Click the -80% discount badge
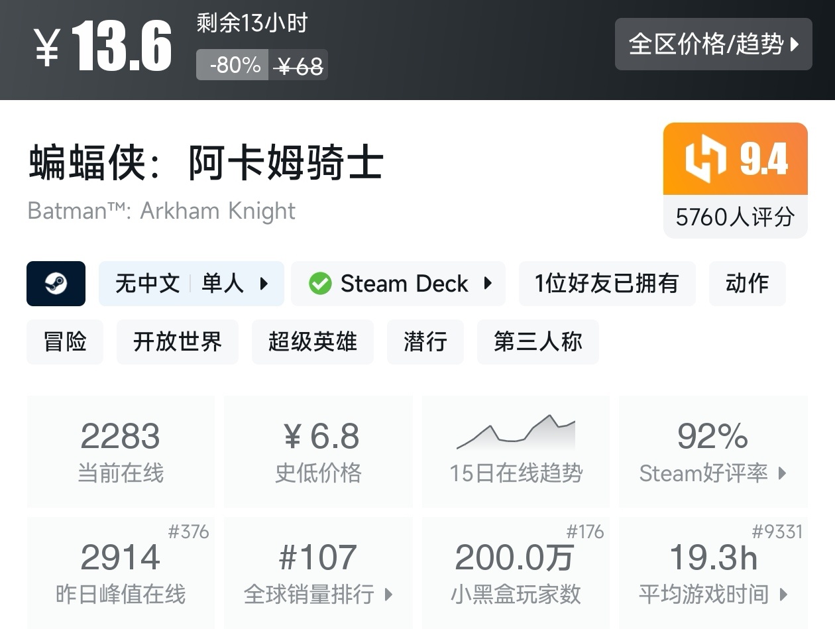Image resolution: width=835 pixels, height=629 pixels. coord(233,65)
